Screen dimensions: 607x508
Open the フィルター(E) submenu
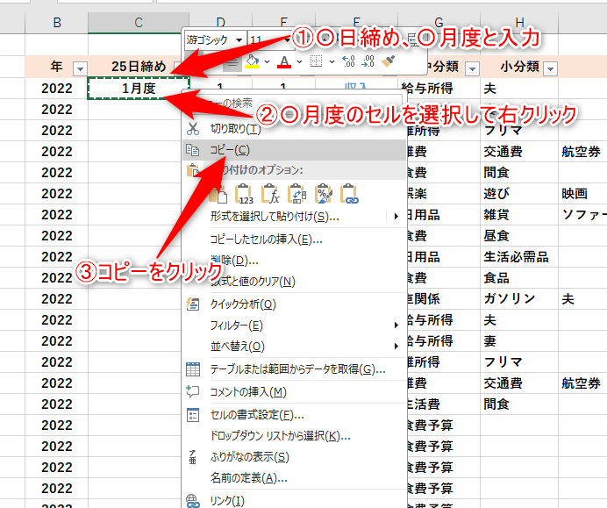[294, 326]
